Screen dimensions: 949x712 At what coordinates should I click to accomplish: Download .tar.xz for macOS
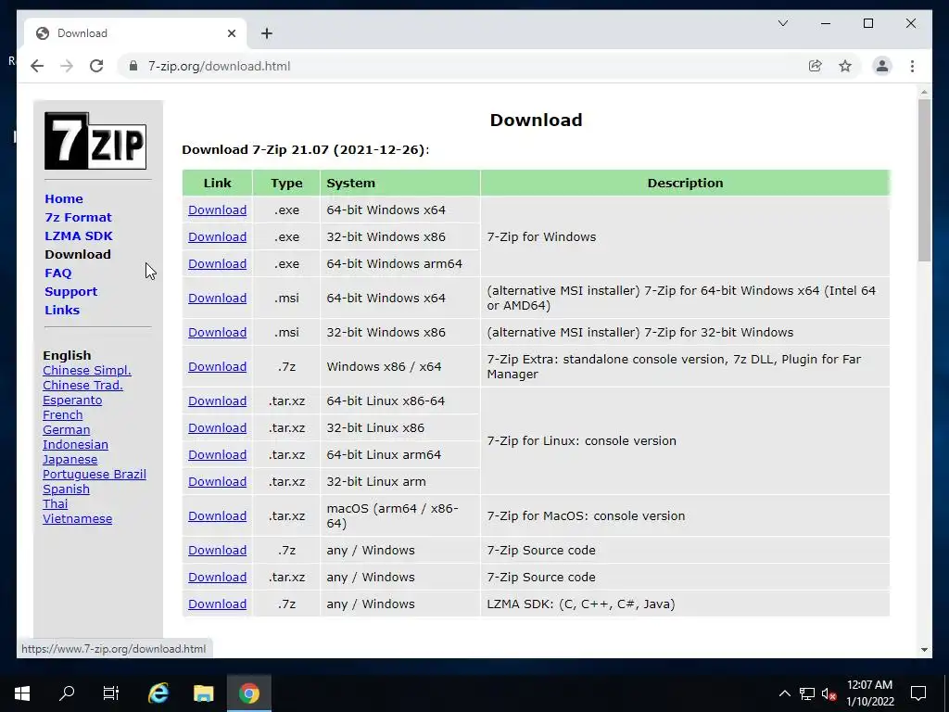(217, 515)
